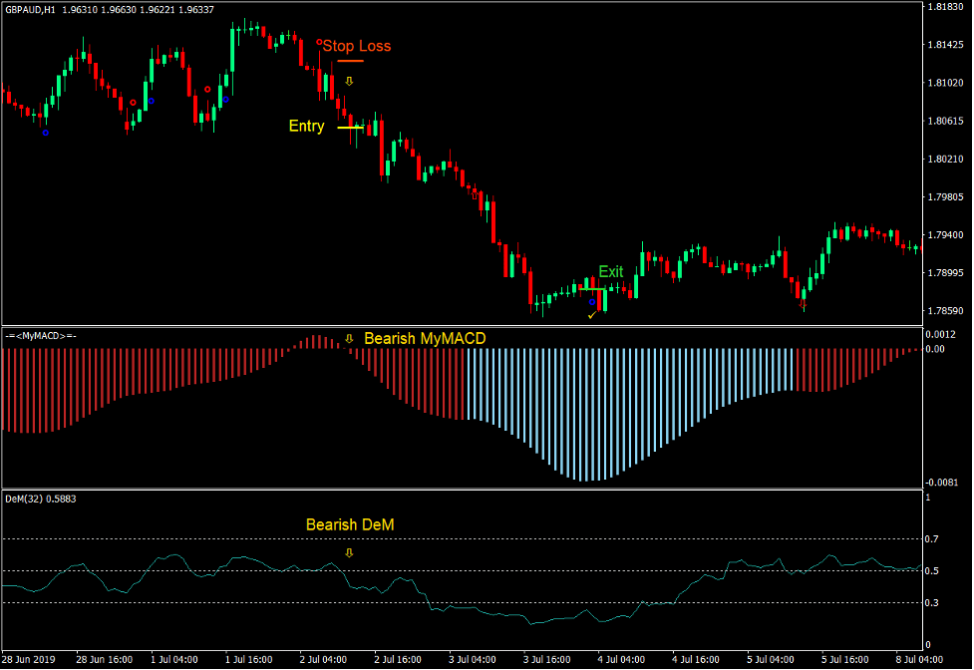The height and width of the screenshot is (670, 974).
Task: Click the 8 Jul 04:00 timeline label
Action: click(917, 660)
